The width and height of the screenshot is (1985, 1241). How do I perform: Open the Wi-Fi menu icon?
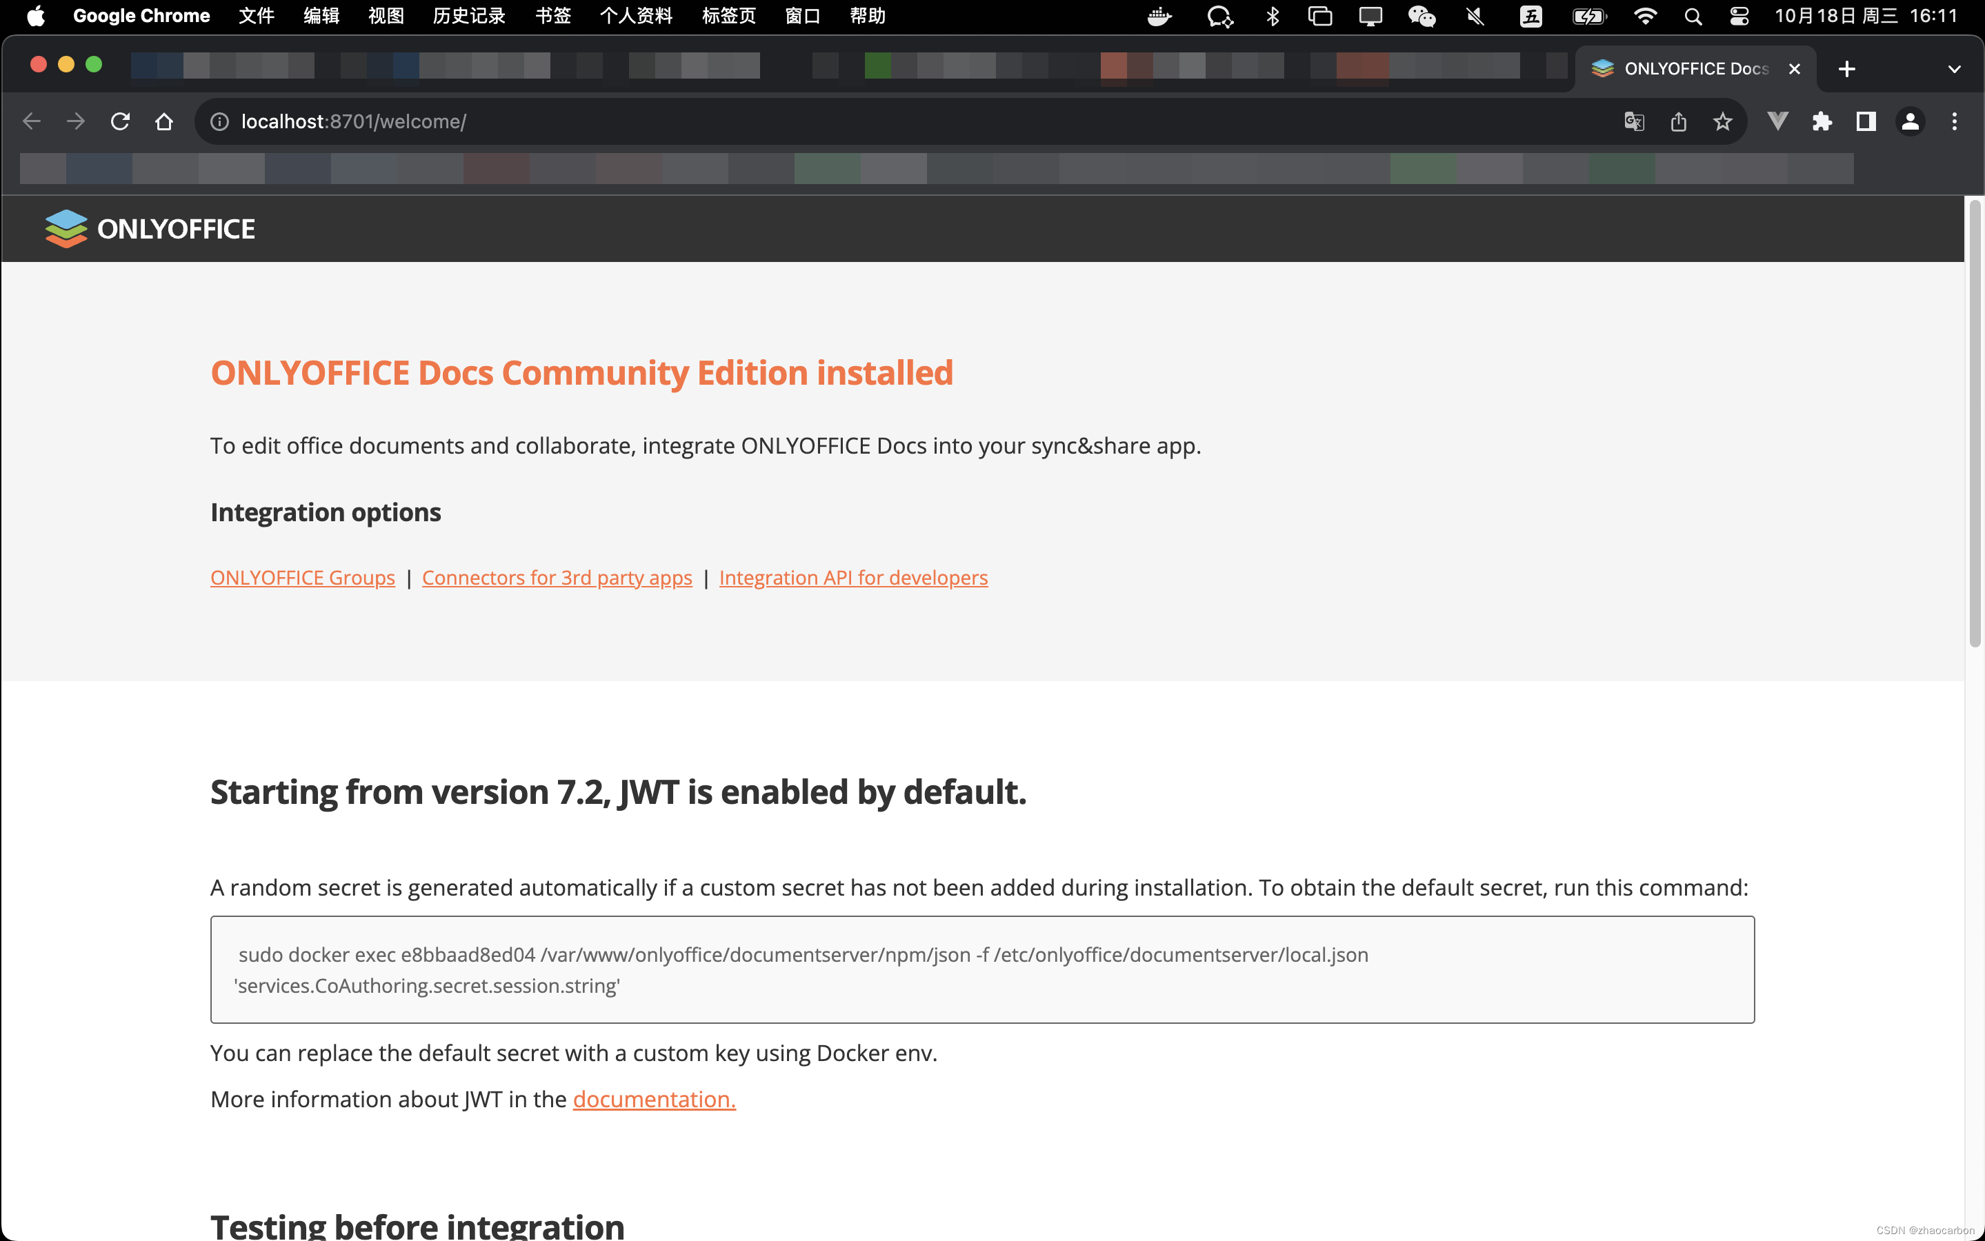click(1645, 17)
